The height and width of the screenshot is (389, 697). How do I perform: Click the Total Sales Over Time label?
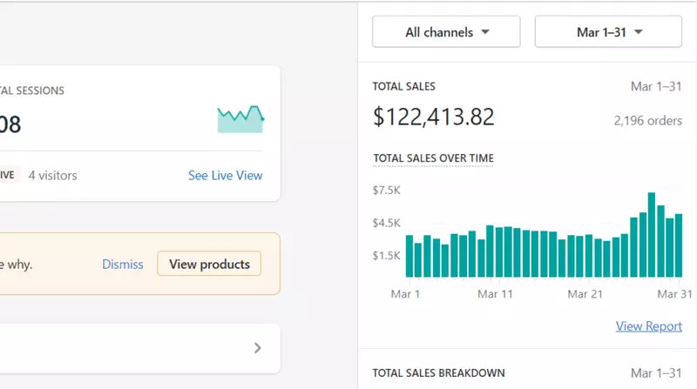(x=433, y=158)
